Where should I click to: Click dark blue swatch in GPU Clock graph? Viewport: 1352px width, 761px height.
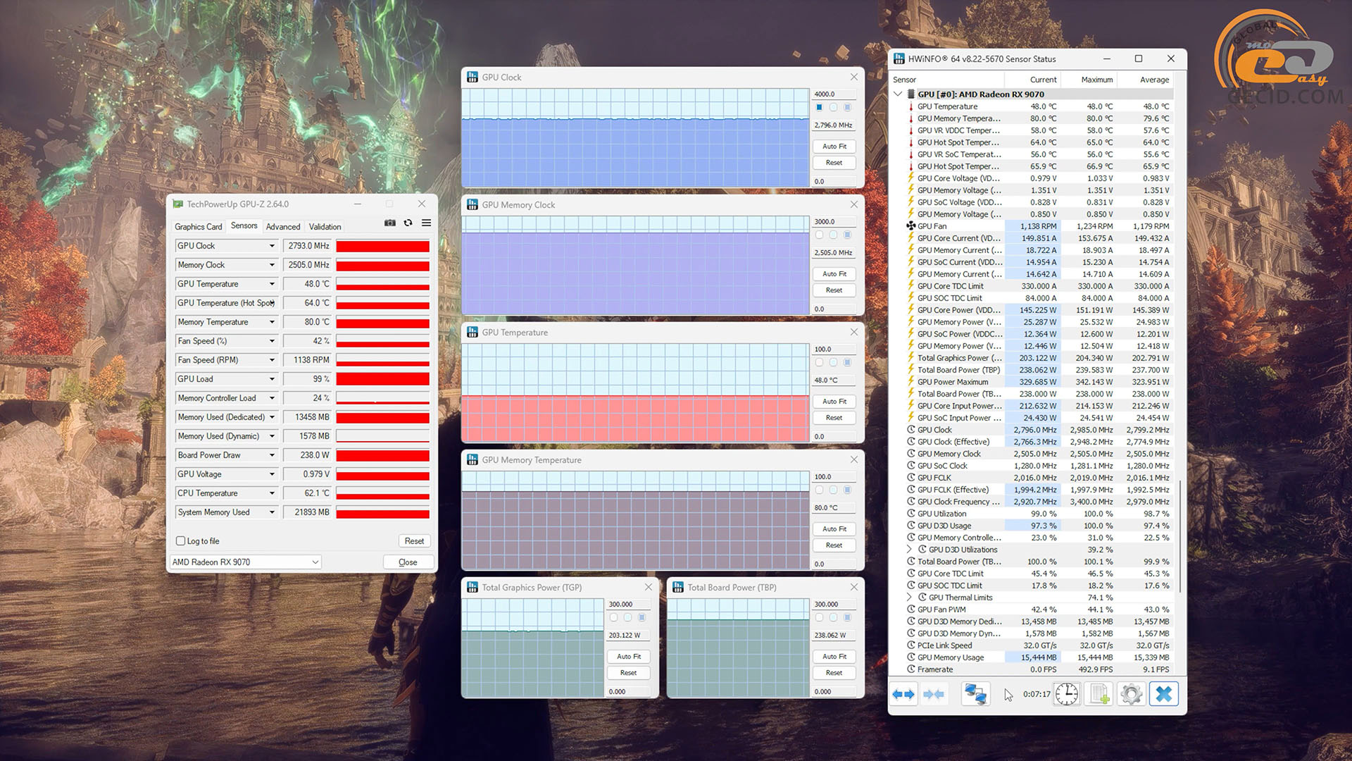[819, 108]
